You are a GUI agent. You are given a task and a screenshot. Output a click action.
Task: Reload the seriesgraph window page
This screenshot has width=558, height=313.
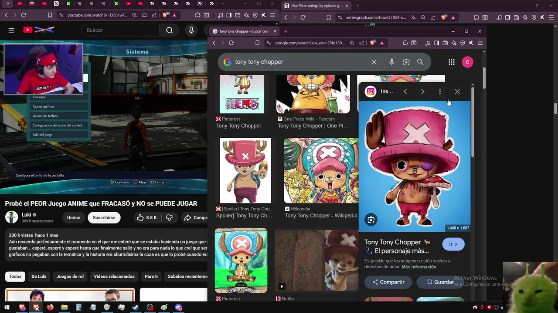click(x=303, y=17)
